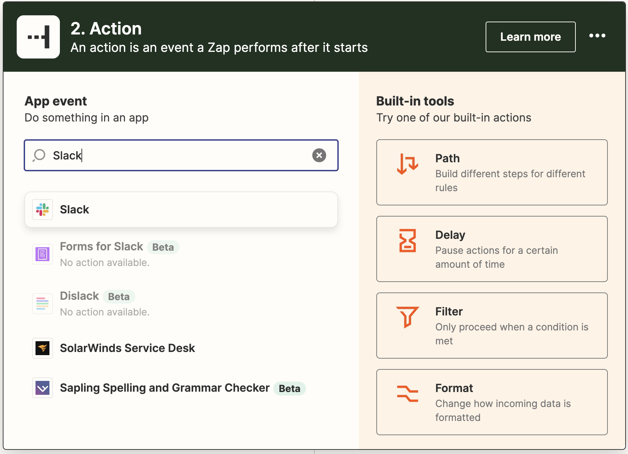This screenshot has height=454, width=628.
Task: Focus the app search input field
Action: [x=181, y=155]
